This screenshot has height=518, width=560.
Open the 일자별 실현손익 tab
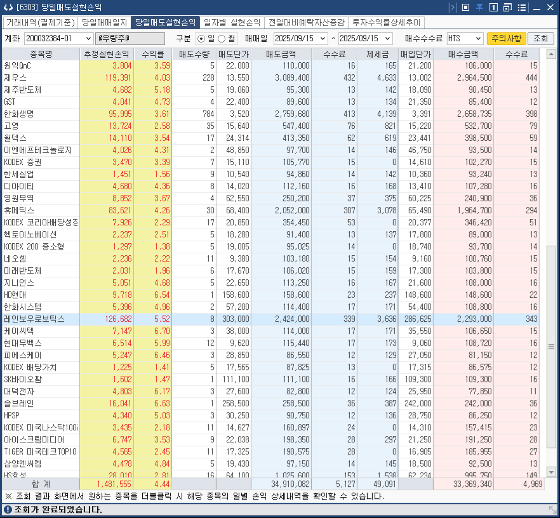[232, 22]
